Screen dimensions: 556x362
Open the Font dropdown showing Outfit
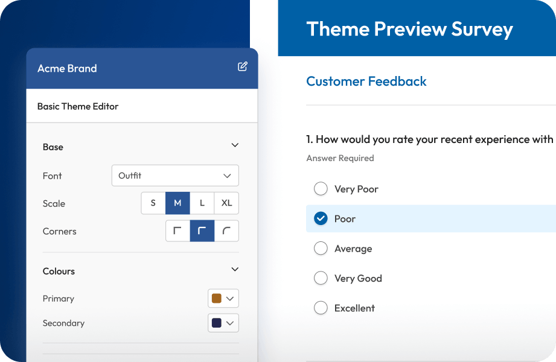point(175,176)
